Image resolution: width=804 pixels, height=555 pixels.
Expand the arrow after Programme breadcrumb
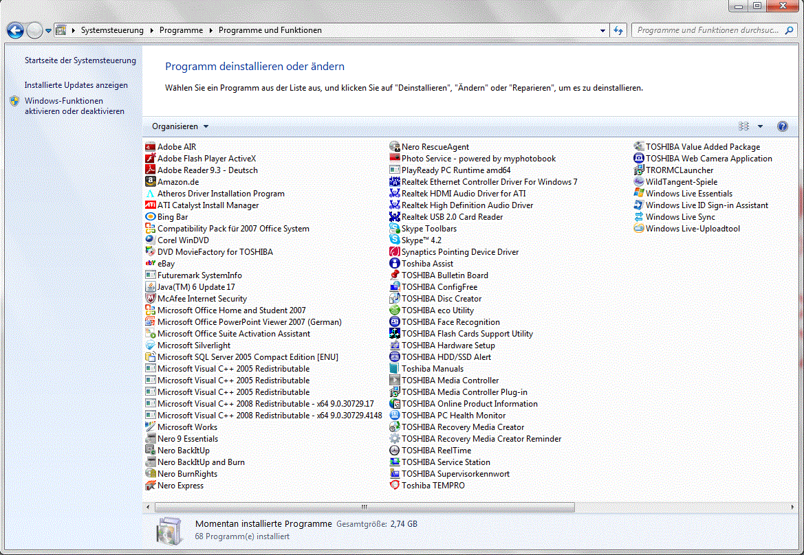click(210, 31)
